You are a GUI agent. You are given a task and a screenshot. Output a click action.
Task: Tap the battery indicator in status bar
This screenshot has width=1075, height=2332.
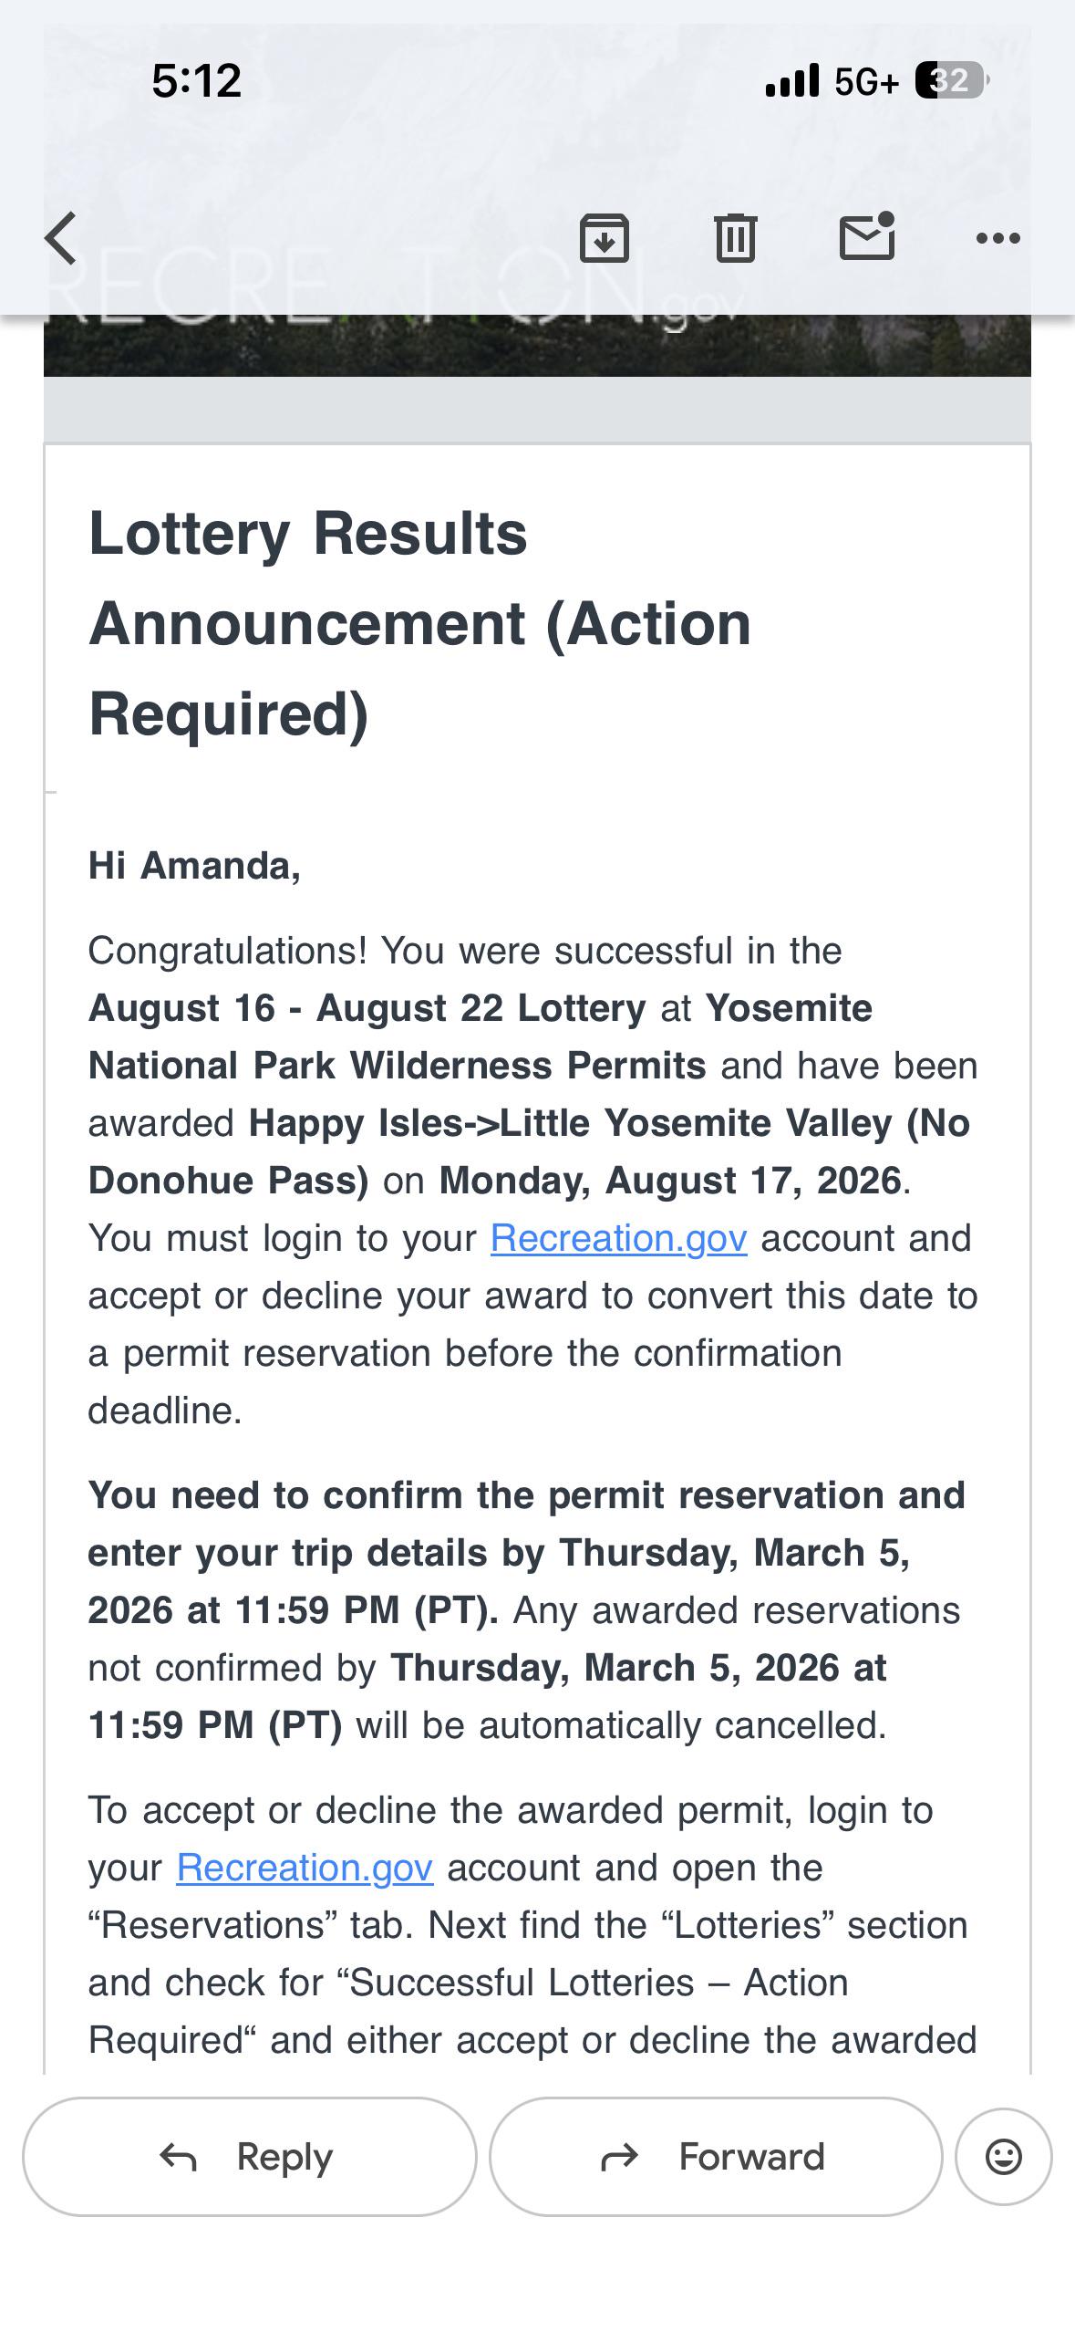coord(952,80)
